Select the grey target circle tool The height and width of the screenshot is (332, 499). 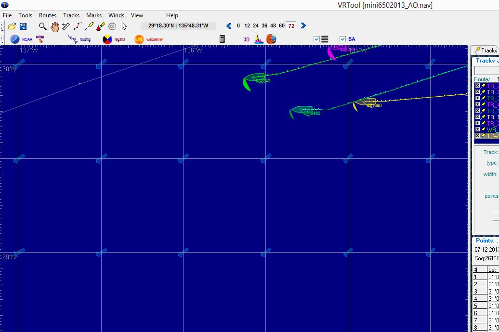point(112,26)
